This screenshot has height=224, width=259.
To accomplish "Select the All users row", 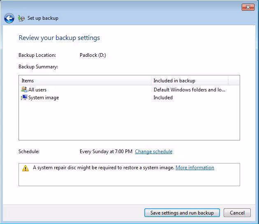I will point(37,90).
